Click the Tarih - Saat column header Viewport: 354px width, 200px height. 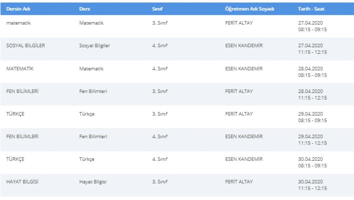pyautogui.click(x=311, y=9)
